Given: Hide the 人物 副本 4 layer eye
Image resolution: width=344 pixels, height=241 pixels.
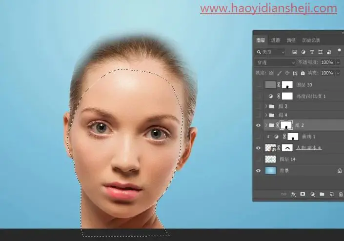Looking at the screenshot, I should click(x=259, y=148).
